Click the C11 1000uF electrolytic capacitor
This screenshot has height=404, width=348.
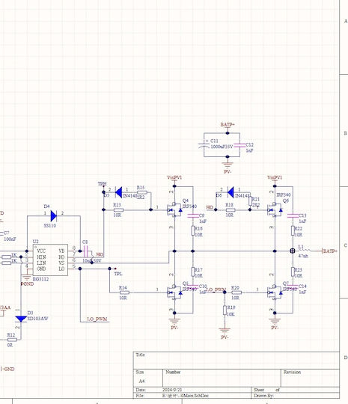tap(204, 145)
